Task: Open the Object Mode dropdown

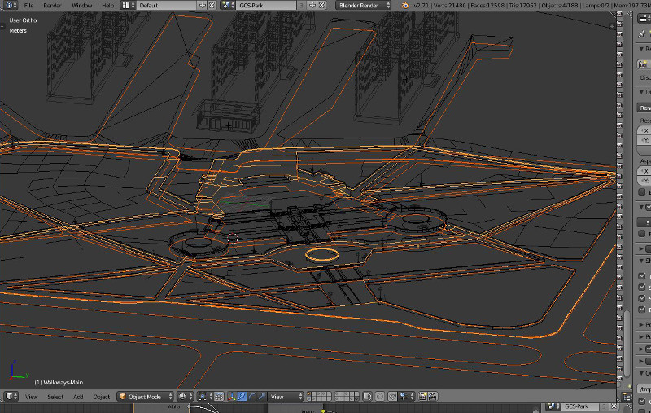Action: [145, 397]
